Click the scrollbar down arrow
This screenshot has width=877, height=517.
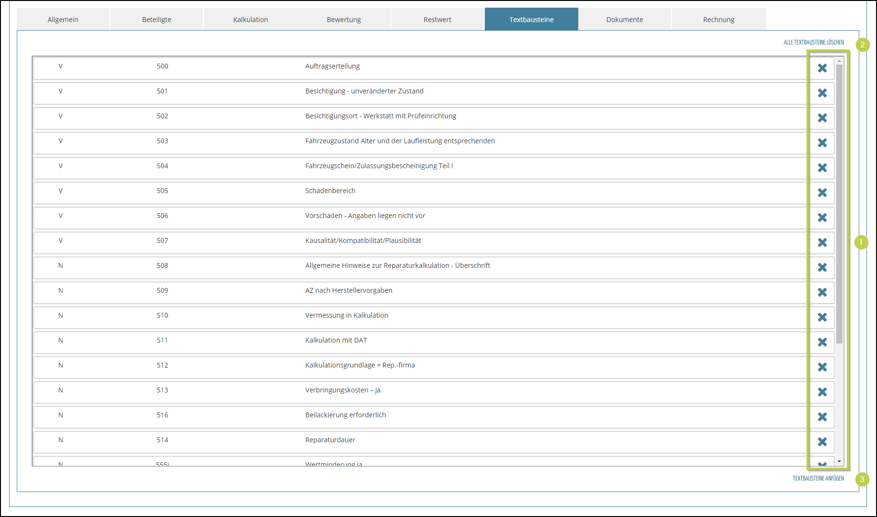[839, 461]
